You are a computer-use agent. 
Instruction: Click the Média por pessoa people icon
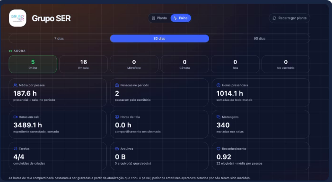(x=15, y=85)
